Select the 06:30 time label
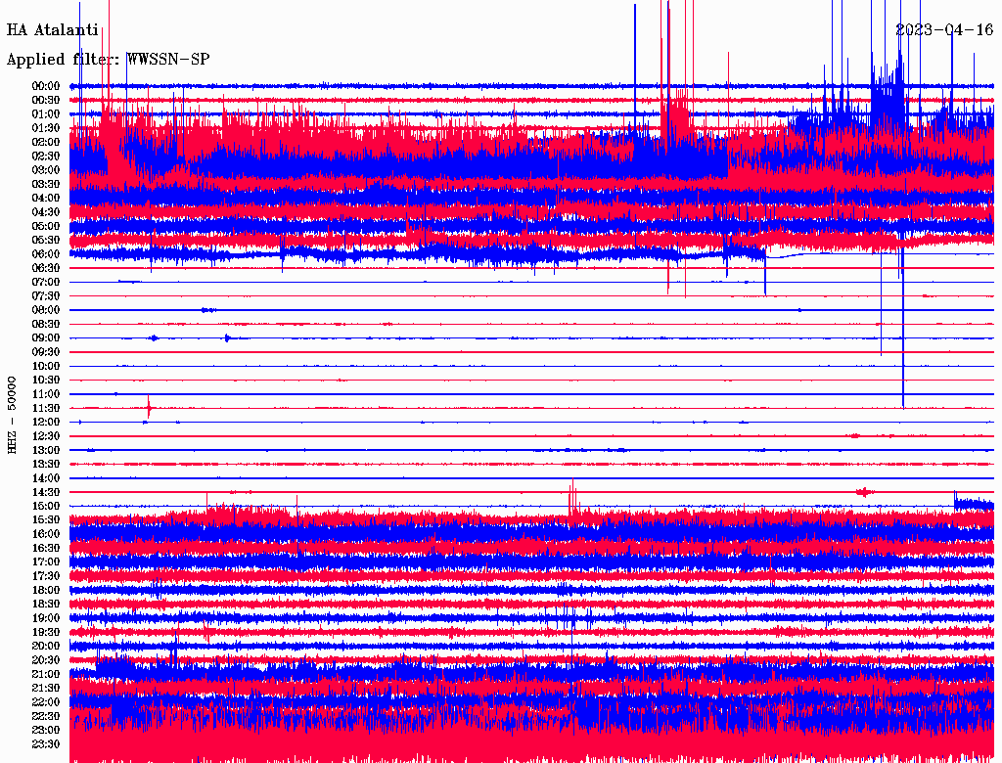The height and width of the screenshot is (763, 1002). pos(46,268)
